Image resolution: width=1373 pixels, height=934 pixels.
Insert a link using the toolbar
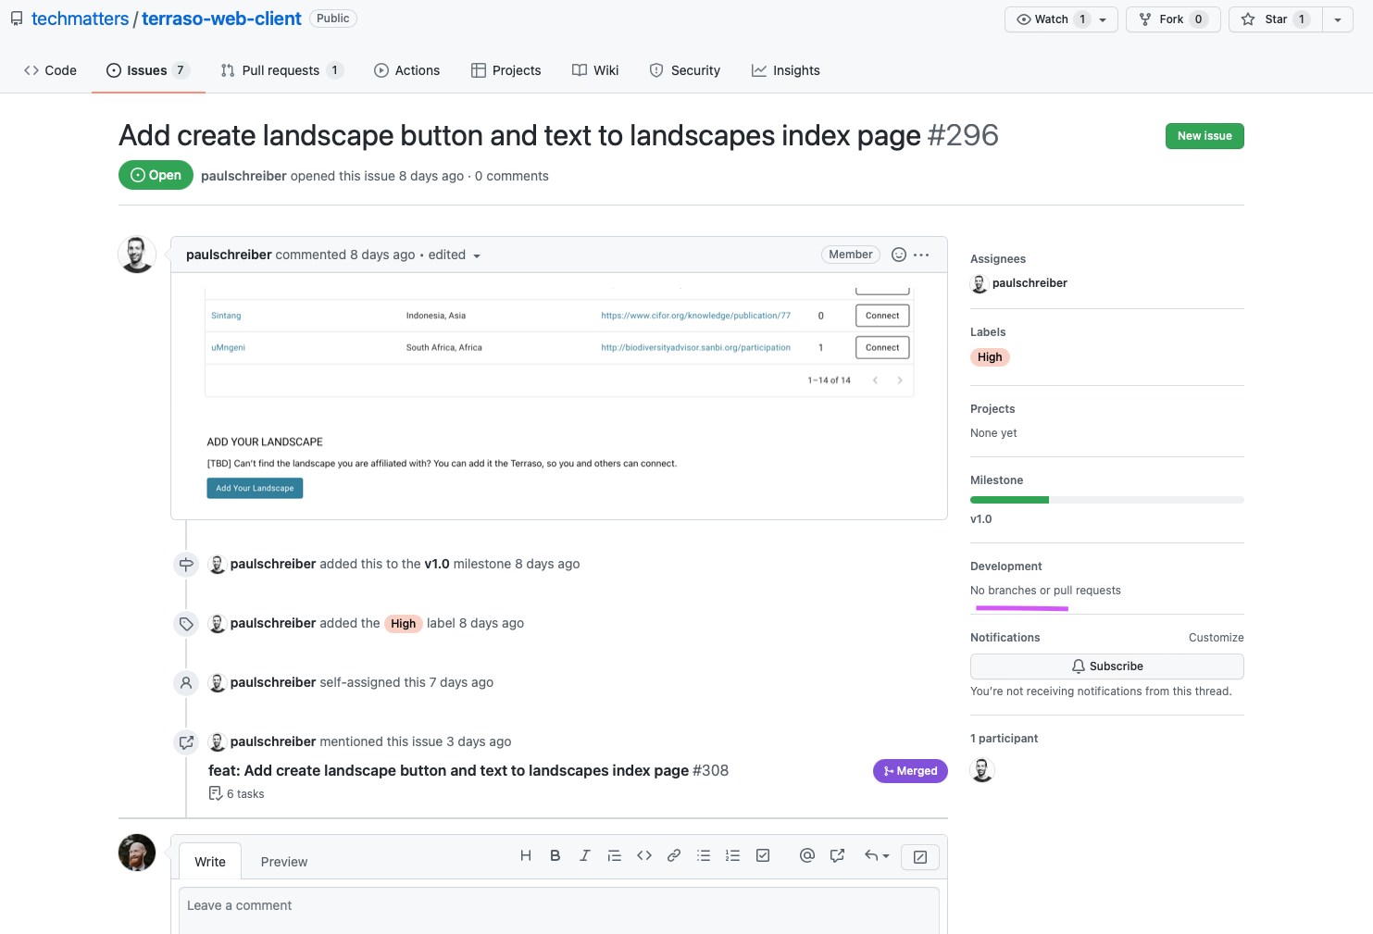[x=674, y=856]
